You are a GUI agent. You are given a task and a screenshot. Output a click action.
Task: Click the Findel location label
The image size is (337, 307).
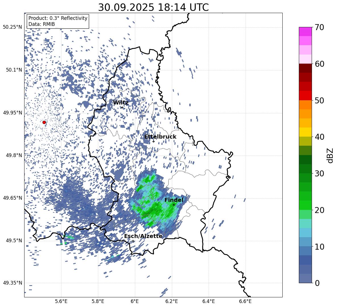(x=174, y=200)
